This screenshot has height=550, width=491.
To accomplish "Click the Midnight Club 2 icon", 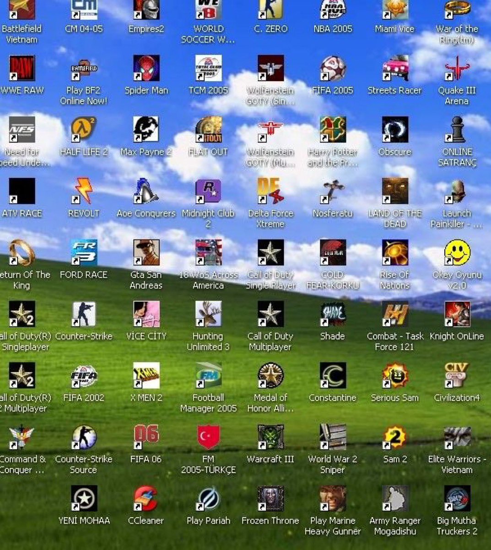I will point(208,191).
